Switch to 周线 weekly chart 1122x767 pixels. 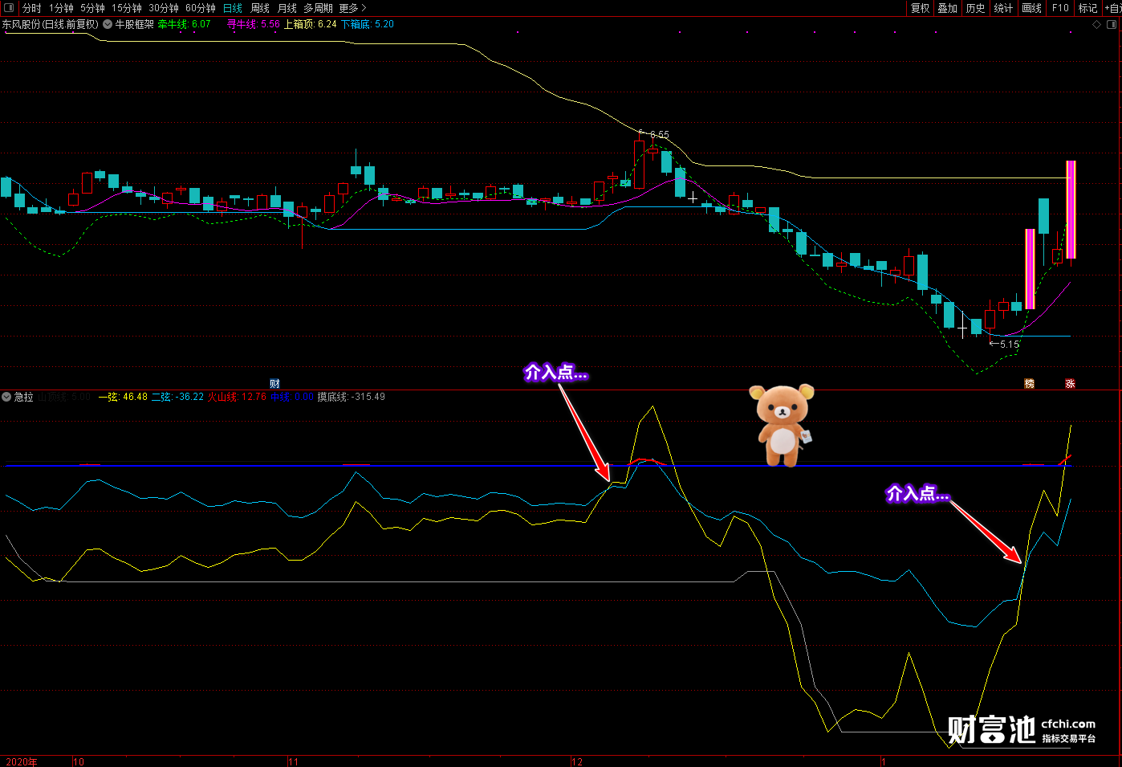pyautogui.click(x=260, y=8)
